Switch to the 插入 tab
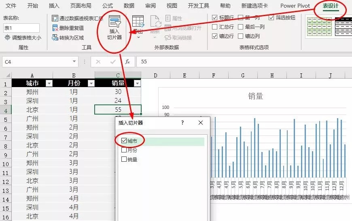 tap(54, 6)
